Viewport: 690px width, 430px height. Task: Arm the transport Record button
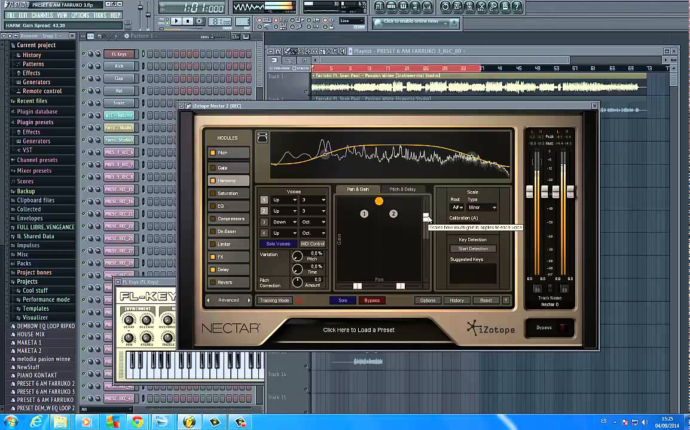point(199,21)
